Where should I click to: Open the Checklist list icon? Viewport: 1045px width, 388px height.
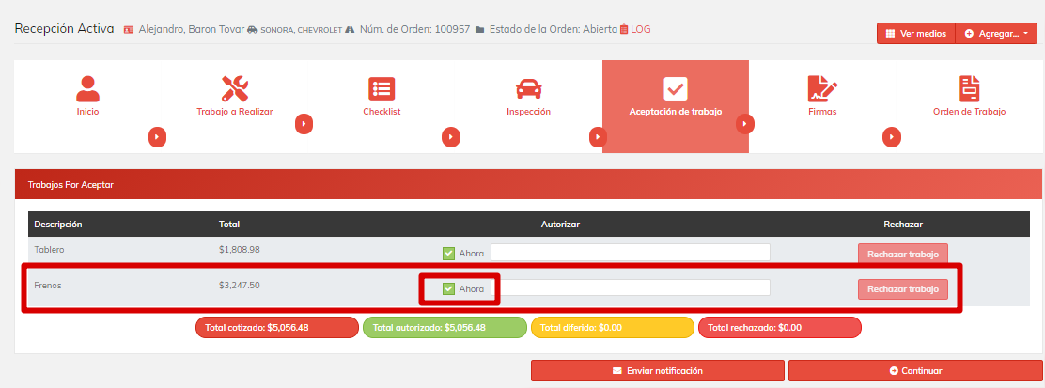tap(382, 89)
